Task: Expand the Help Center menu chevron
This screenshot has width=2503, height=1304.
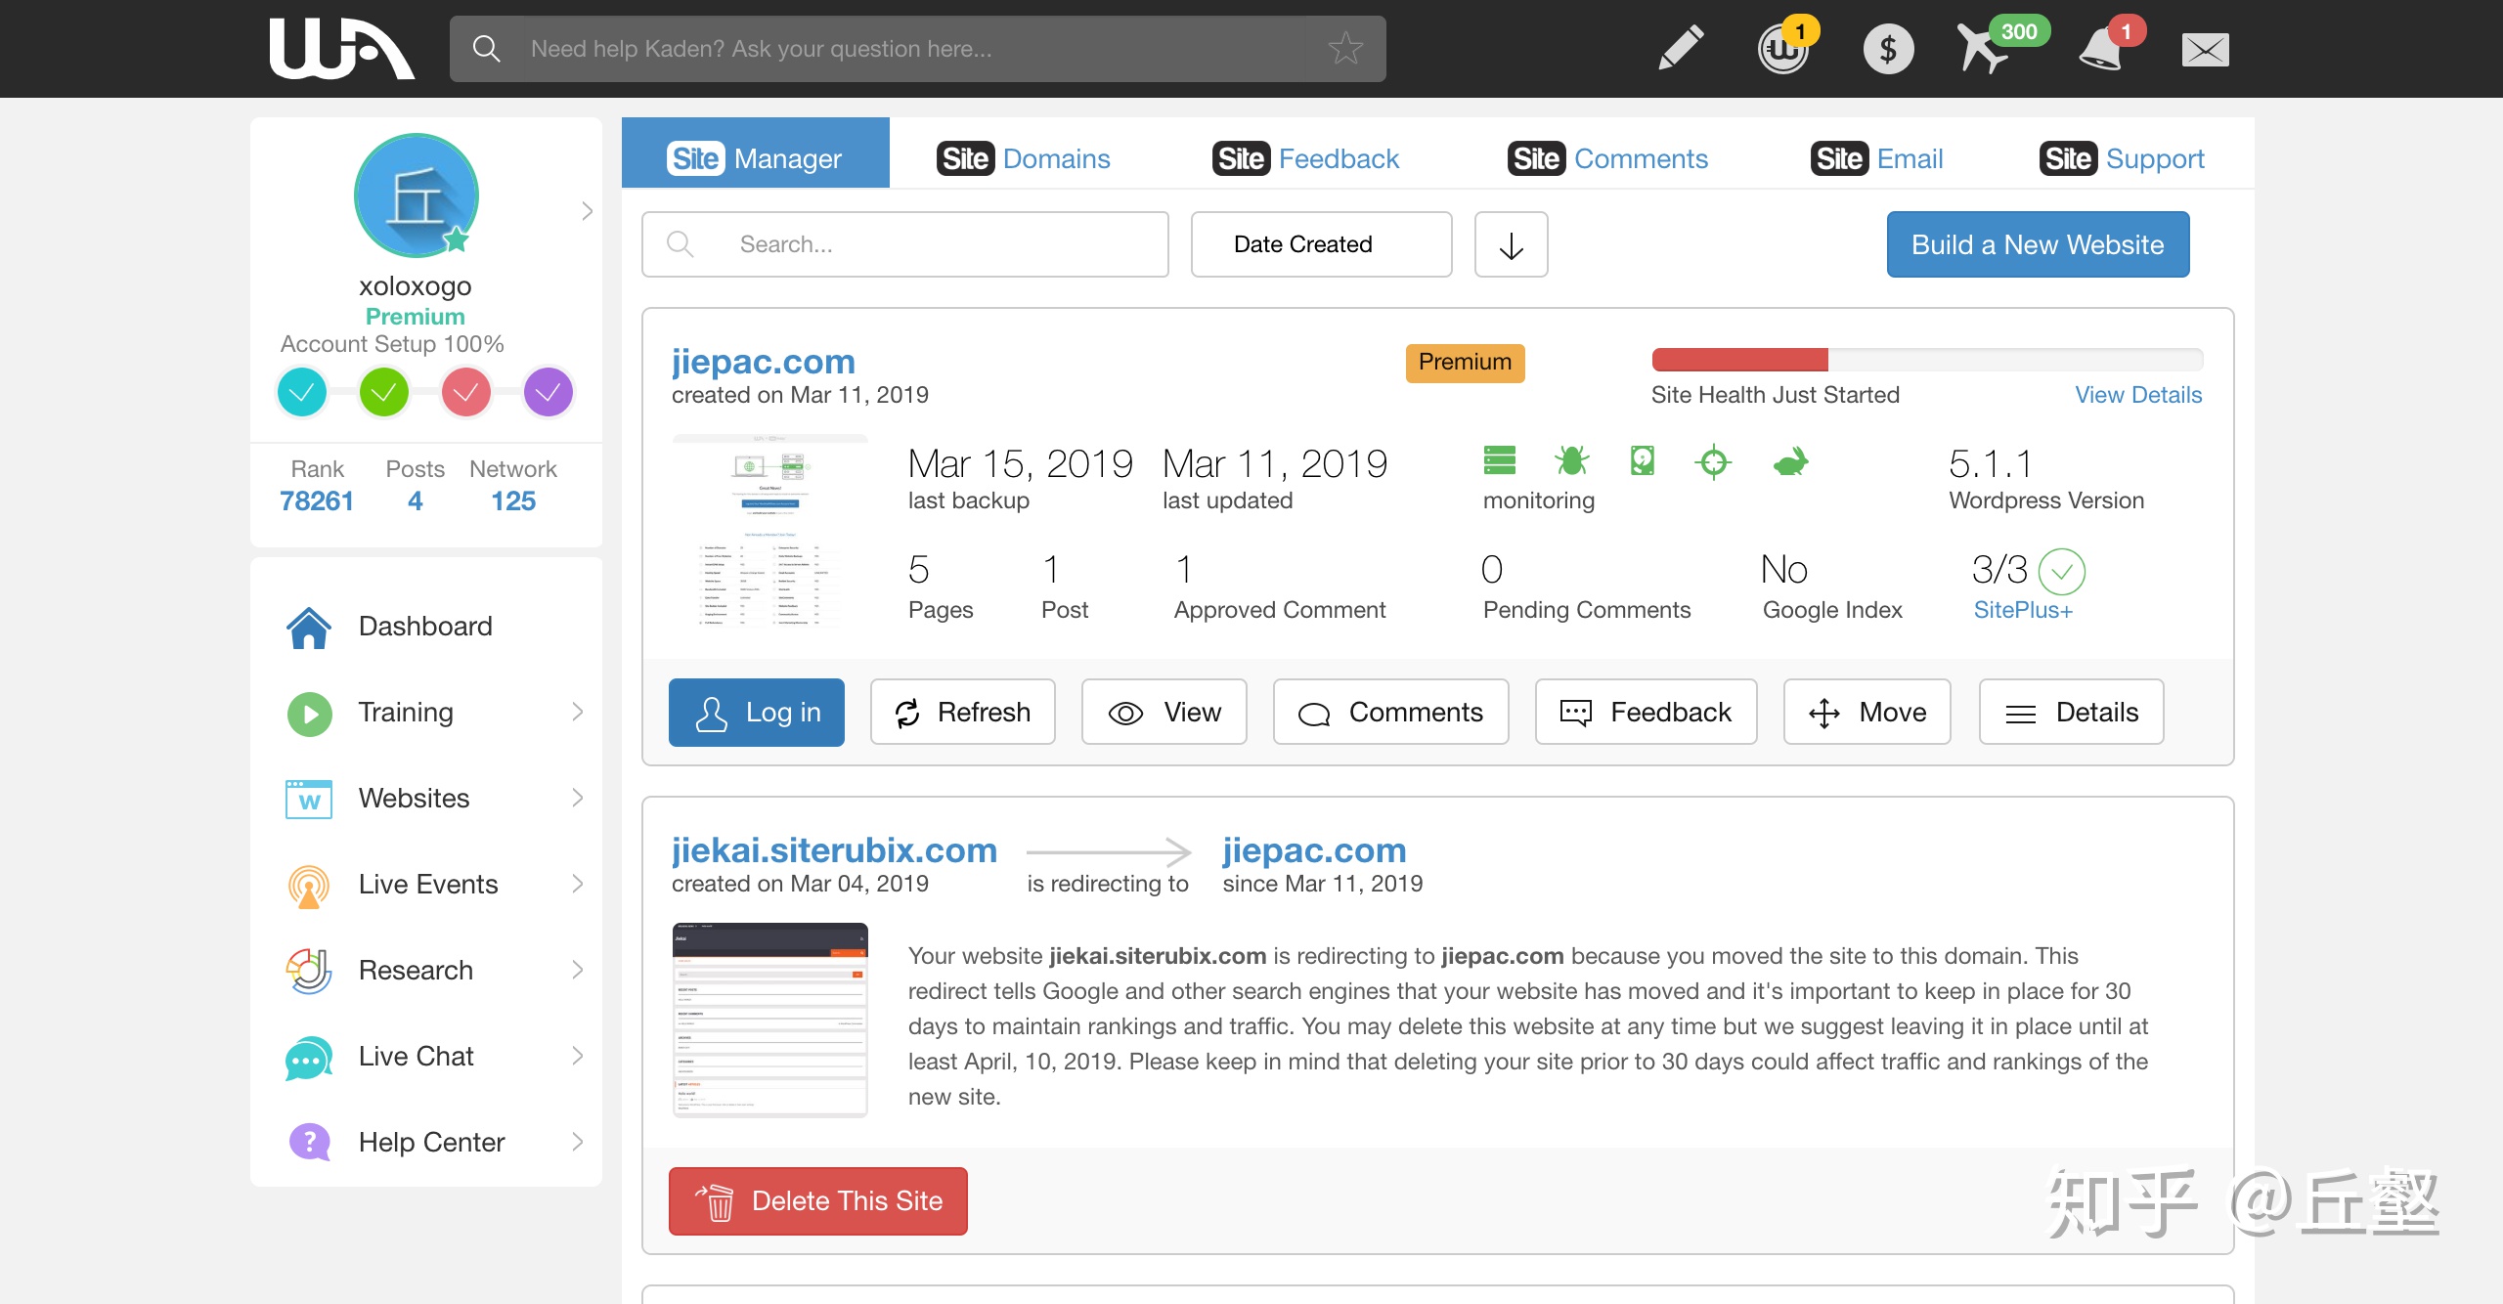Action: [578, 1143]
